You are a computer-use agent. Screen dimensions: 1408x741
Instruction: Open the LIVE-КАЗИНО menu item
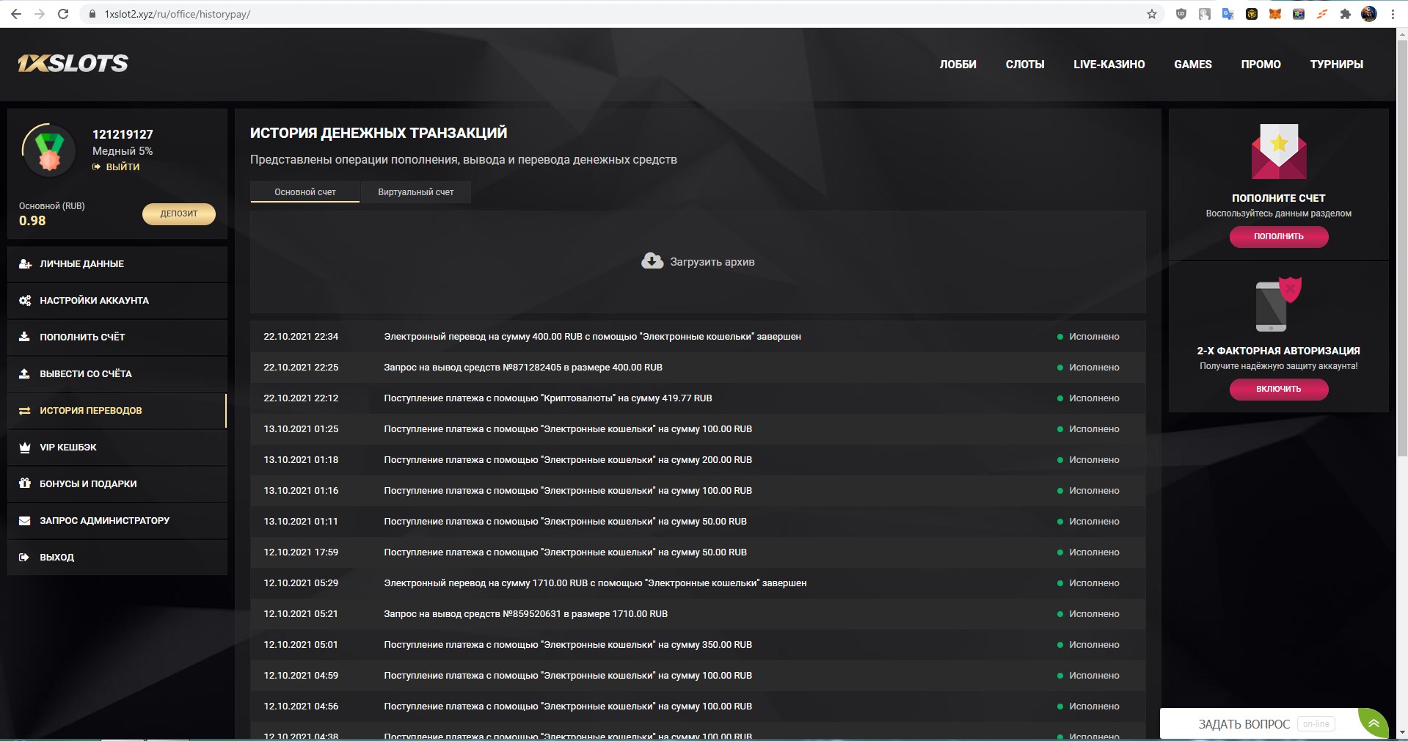coord(1109,65)
